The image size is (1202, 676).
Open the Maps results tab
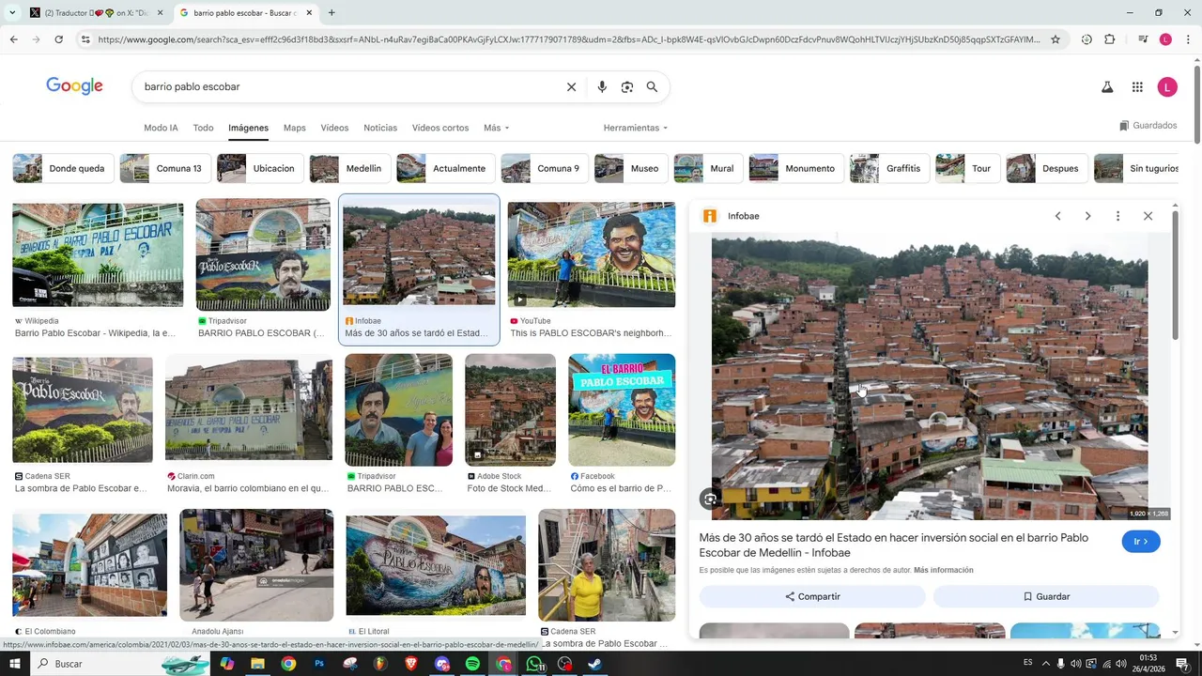tap(295, 128)
